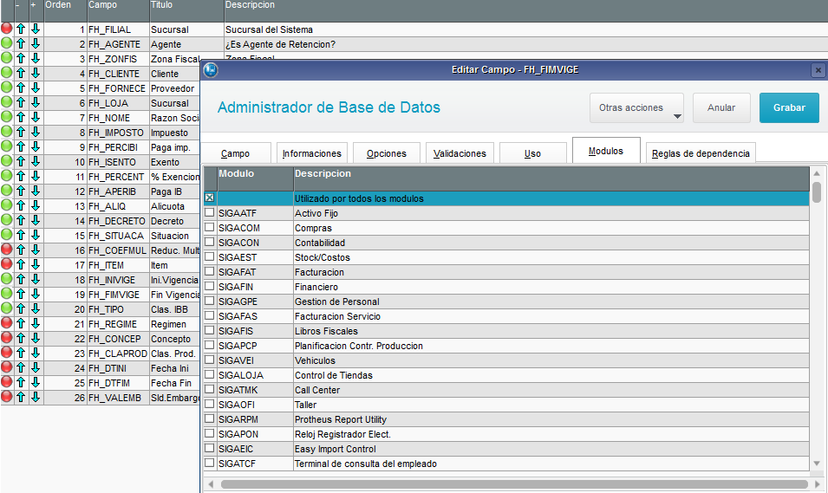Click the green status circle for FH_AGENTE
Screen dimensions: 828x493
(6, 43)
